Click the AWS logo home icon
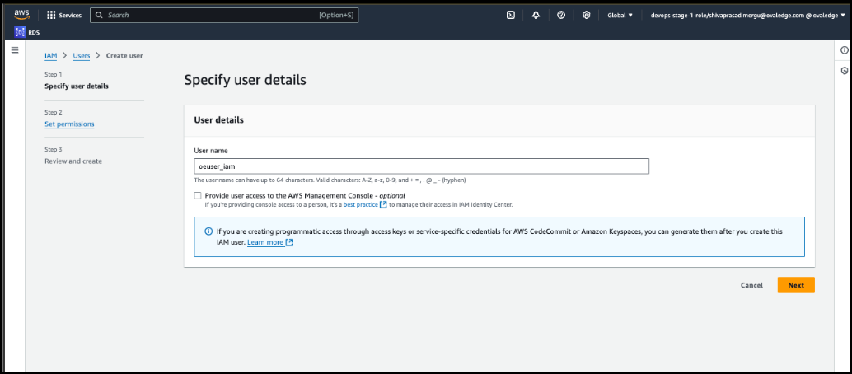 (21, 15)
